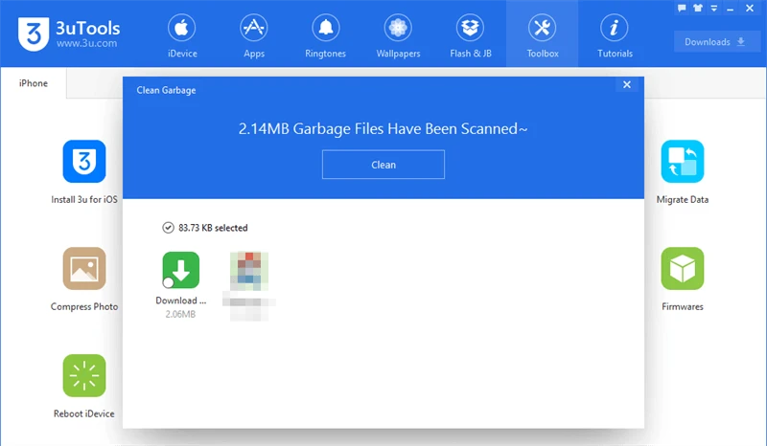The width and height of the screenshot is (767, 446).
Task: Open the Downloads button
Action: [715, 42]
